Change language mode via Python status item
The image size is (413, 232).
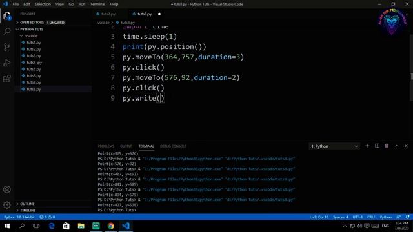pos(386,217)
